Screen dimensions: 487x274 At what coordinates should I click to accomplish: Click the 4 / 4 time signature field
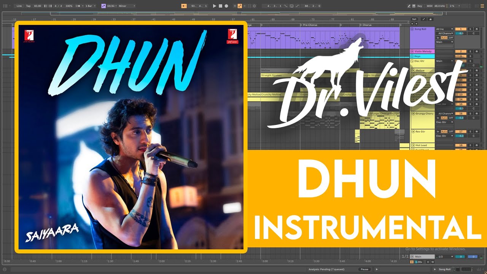58,6
